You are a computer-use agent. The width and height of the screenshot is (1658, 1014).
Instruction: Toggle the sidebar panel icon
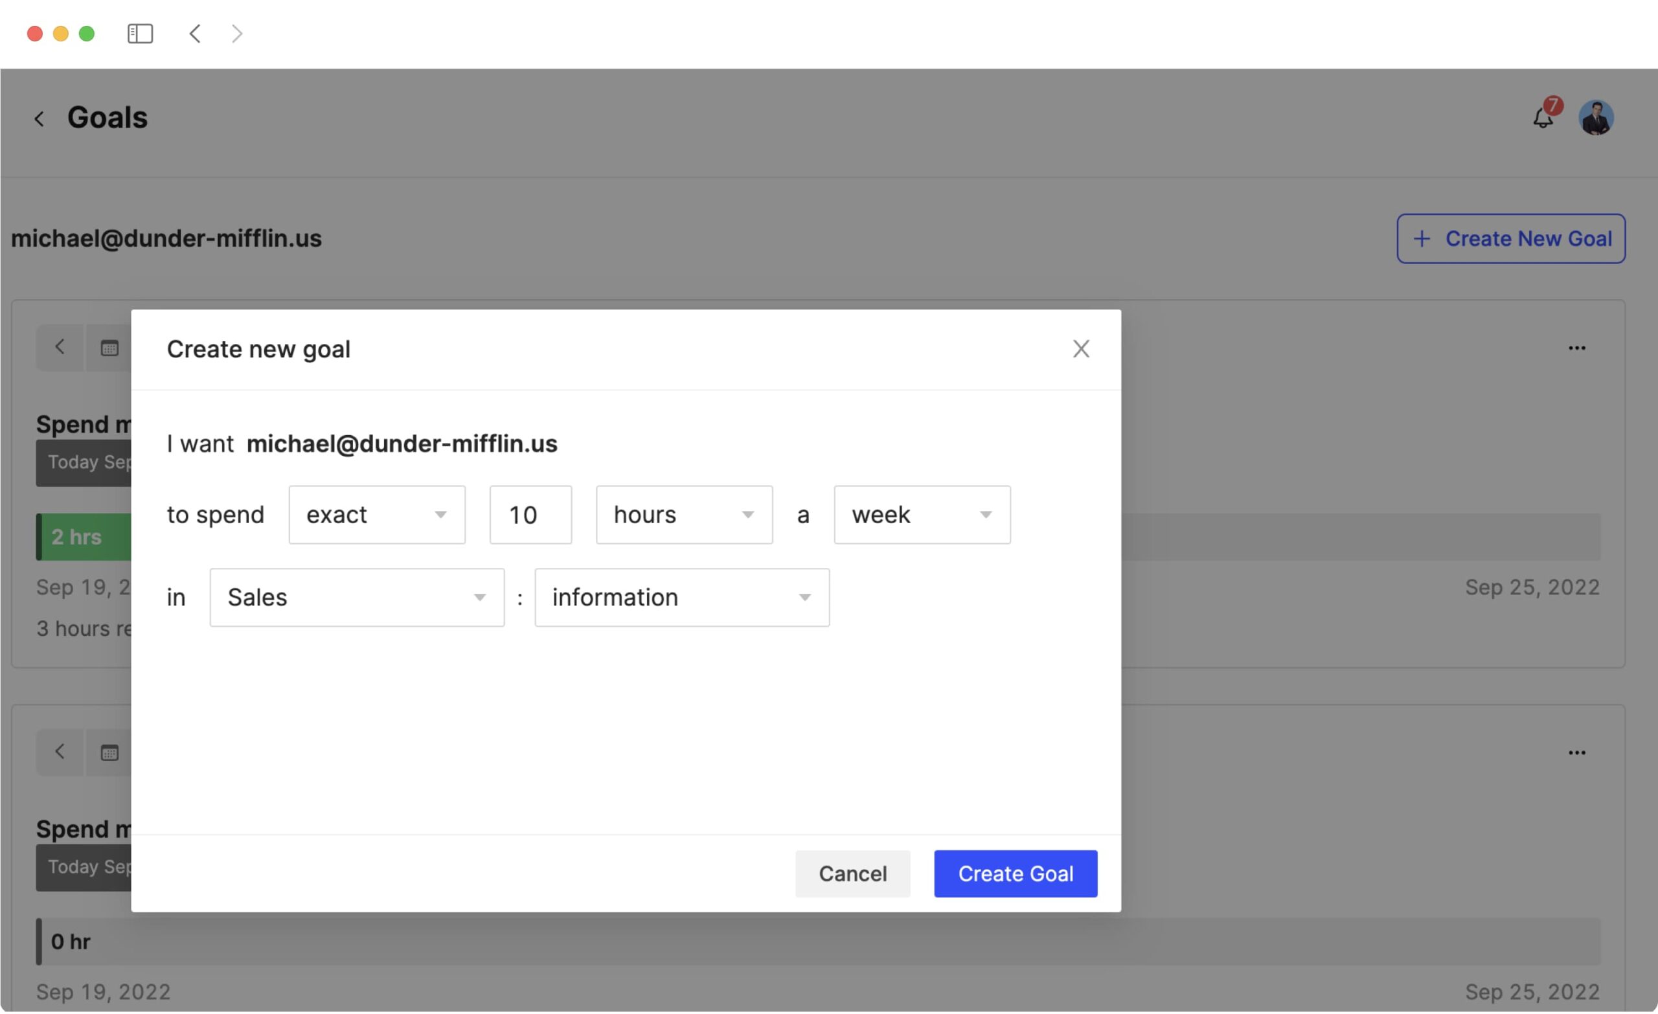[140, 34]
